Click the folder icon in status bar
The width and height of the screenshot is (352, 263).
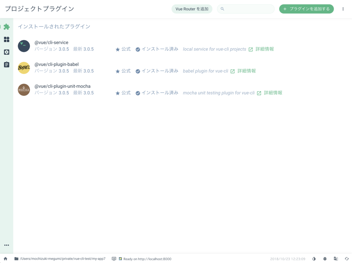(16, 259)
